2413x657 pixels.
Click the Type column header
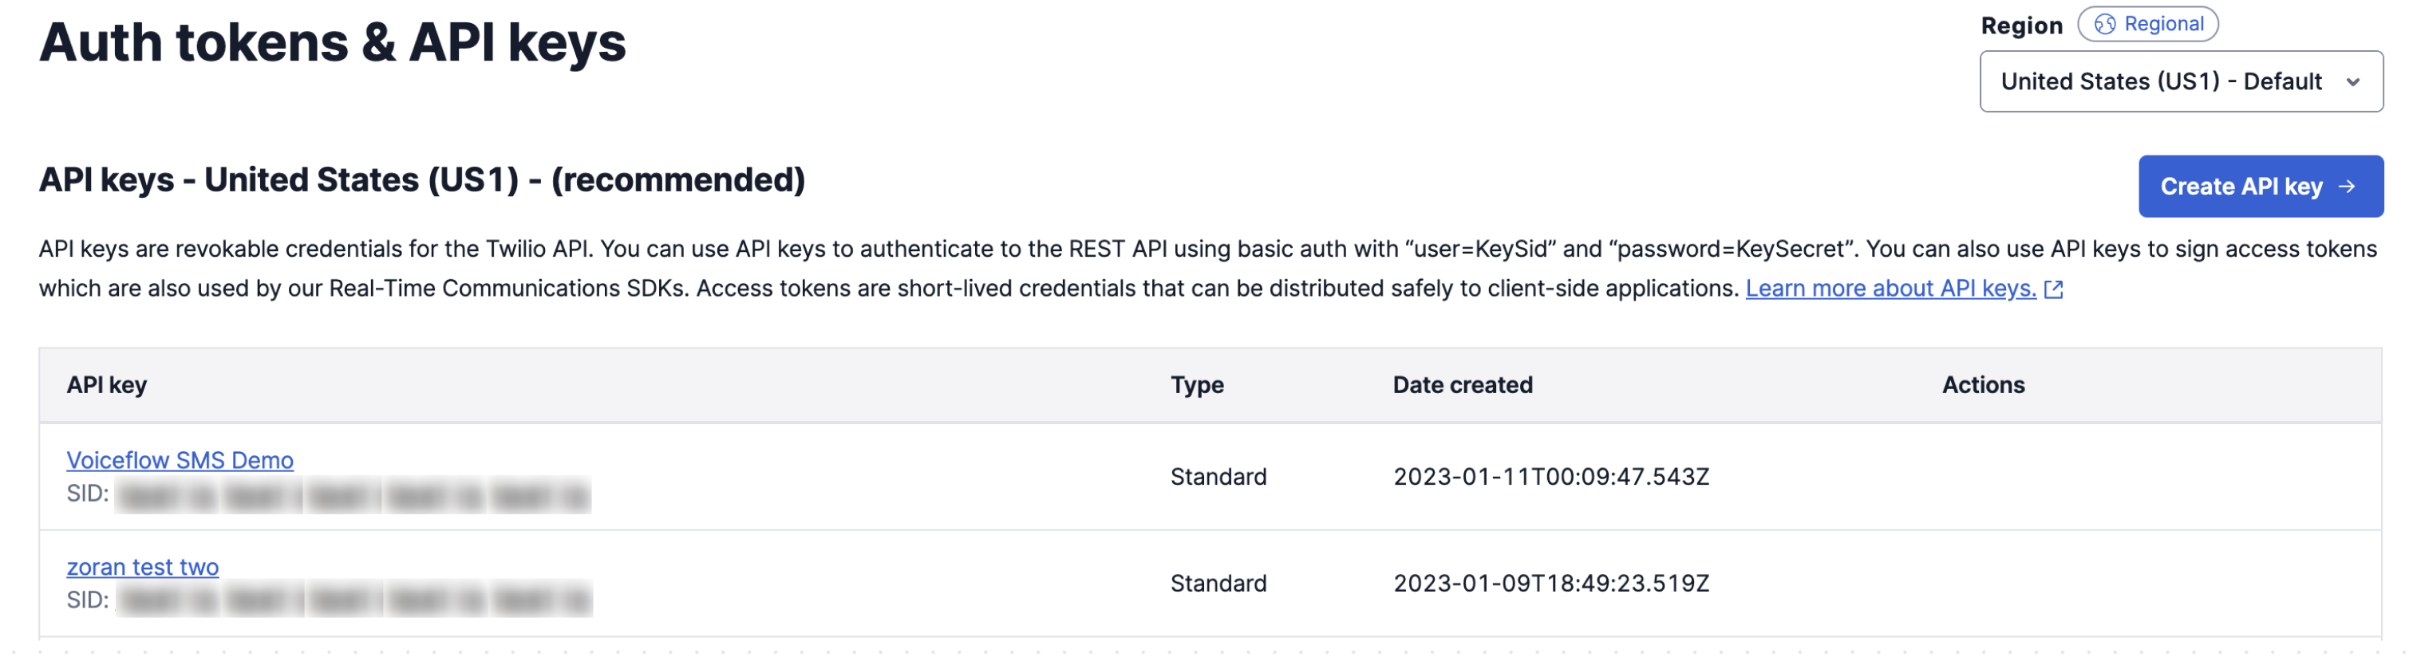point(1196,384)
